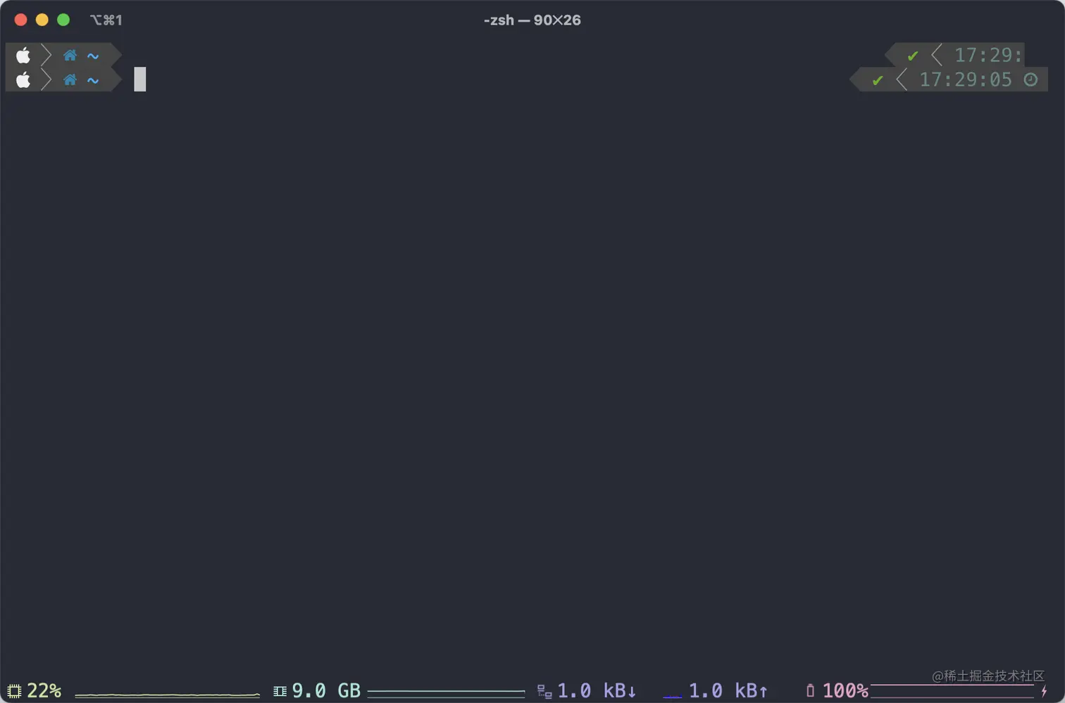The image size is (1065, 703).
Task: Click the tilde directory on the upper prompt line
Action: point(93,56)
